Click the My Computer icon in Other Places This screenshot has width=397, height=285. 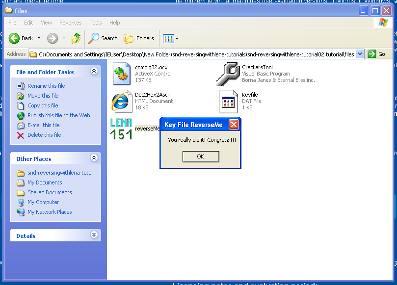[x=21, y=203]
